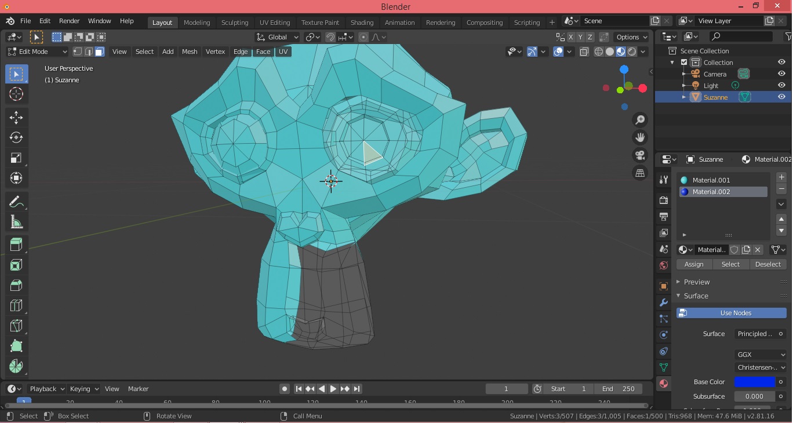Uncheck the Collection checkbox in outliner
The width and height of the screenshot is (793, 423).
click(684, 63)
